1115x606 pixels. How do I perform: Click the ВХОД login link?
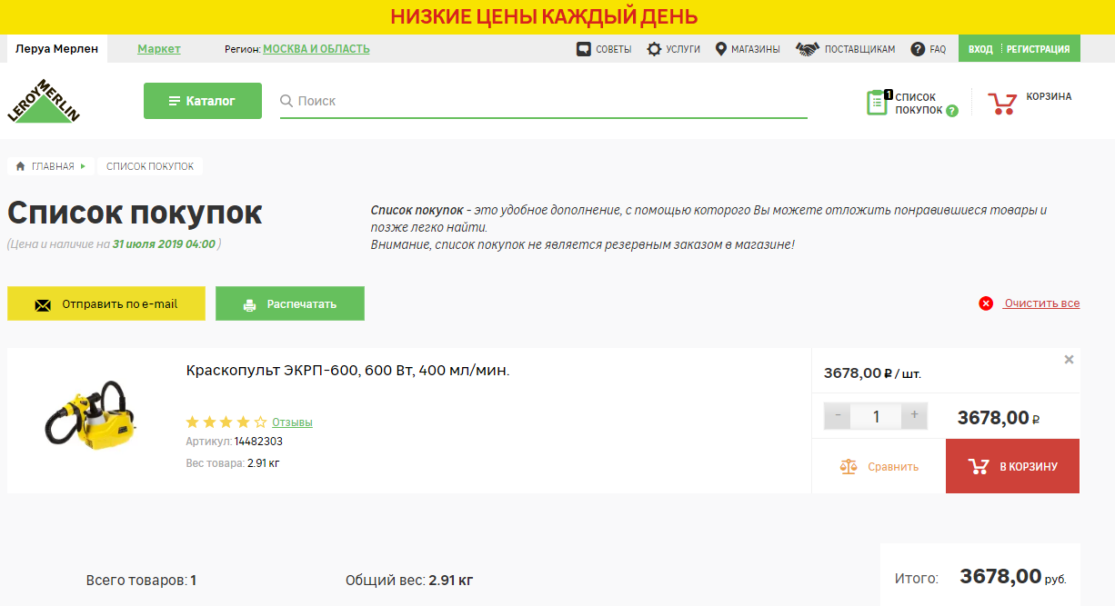(x=980, y=49)
